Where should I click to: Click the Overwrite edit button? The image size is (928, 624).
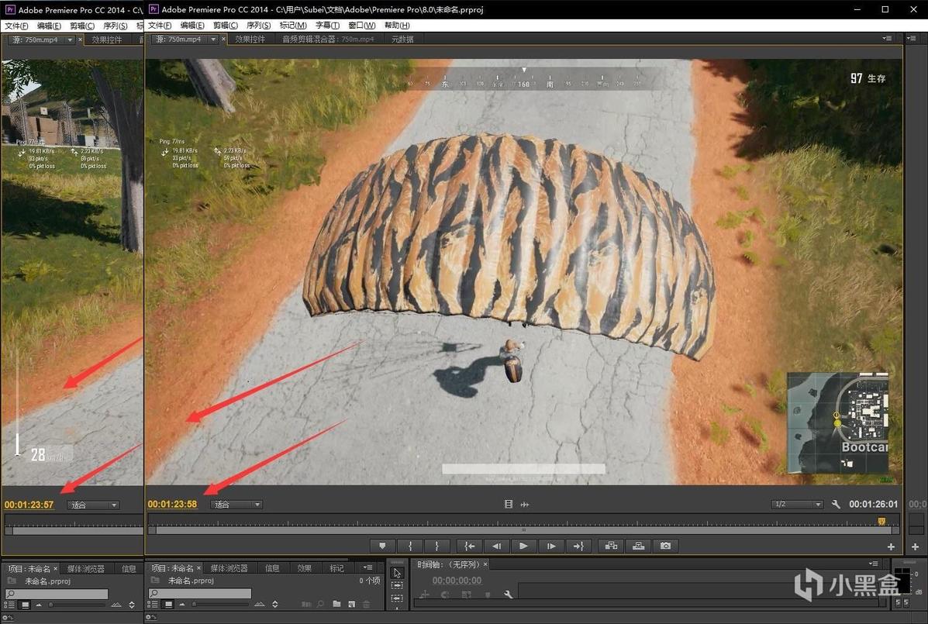click(x=639, y=546)
